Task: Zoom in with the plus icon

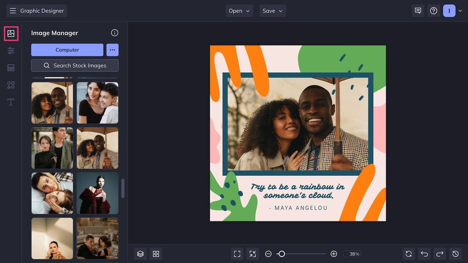Action: coord(334,254)
